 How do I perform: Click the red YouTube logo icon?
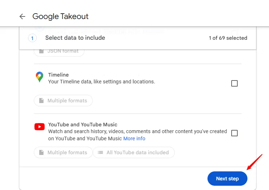coord(40,127)
